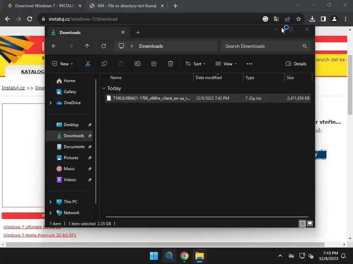Click Chrome icon on the taskbar
The height and width of the screenshot is (264, 353).
coord(184,256)
